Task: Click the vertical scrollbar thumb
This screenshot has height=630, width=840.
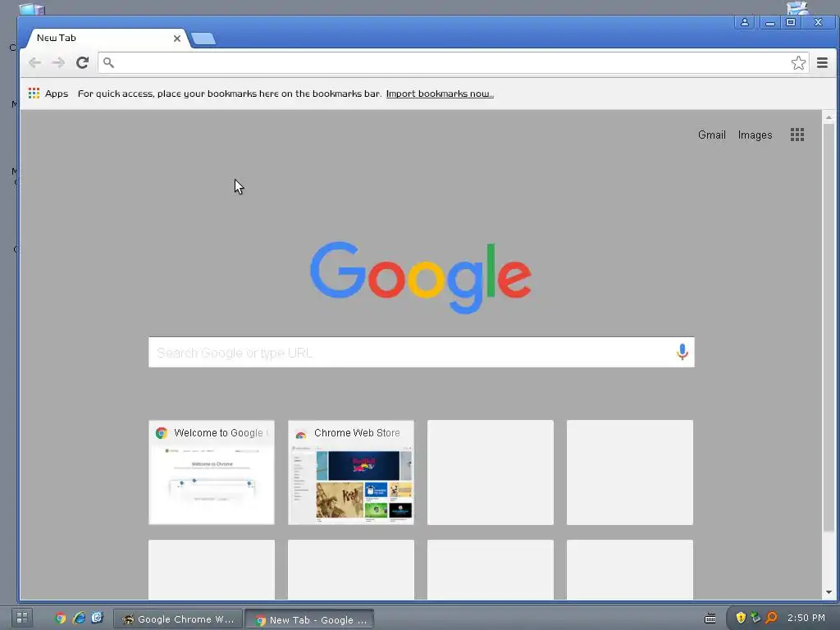Action: pos(829,328)
